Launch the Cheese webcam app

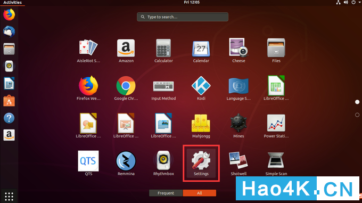pos(238,51)
